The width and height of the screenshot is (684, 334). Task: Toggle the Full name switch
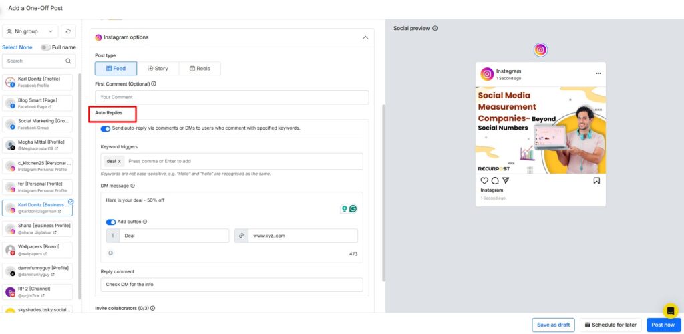45,47
